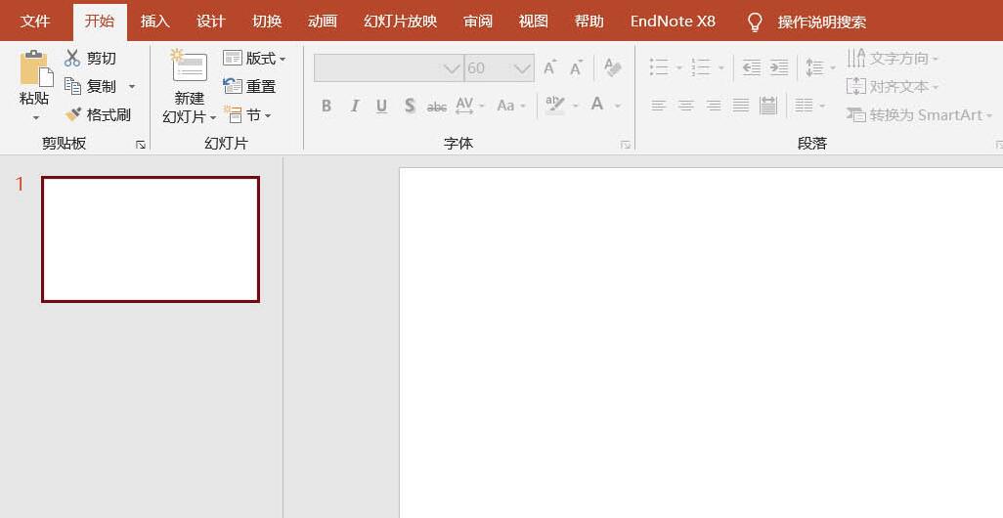1003x518 pixels.
Task: Align text left
Action: tap(658, 106)
